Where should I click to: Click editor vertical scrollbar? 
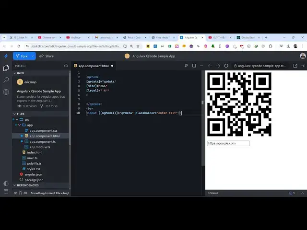point(203,118)
